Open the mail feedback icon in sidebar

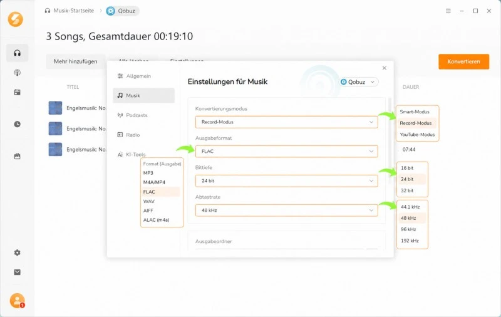pyautogui.click(x=18, y=272)
